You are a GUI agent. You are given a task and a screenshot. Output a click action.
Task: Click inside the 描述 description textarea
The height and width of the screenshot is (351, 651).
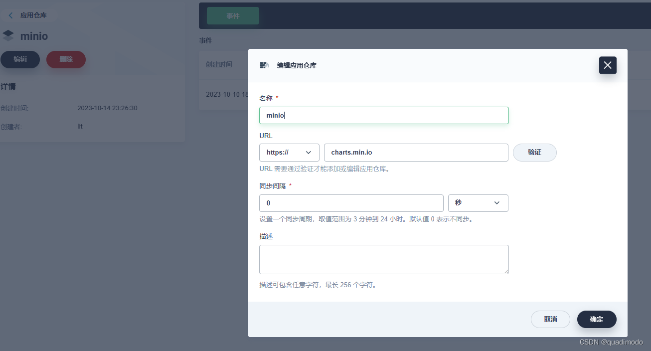384,259
